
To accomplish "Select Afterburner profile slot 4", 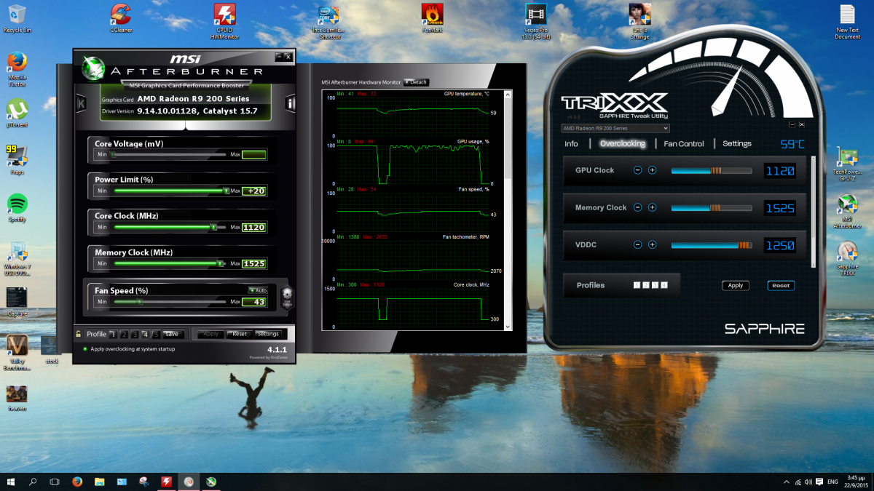I will pyautogui.click(x=146, y=334).
